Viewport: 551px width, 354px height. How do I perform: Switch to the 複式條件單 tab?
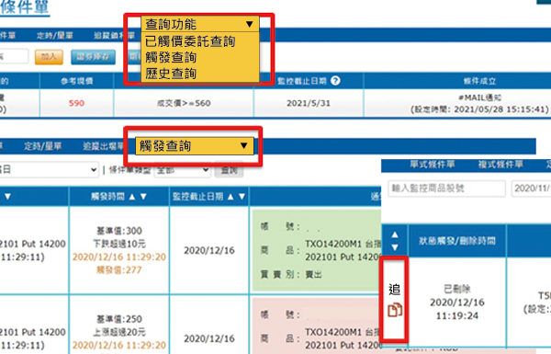[500, 165]
